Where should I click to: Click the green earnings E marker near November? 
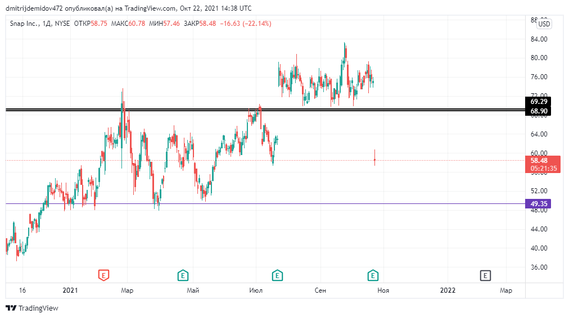373,275
